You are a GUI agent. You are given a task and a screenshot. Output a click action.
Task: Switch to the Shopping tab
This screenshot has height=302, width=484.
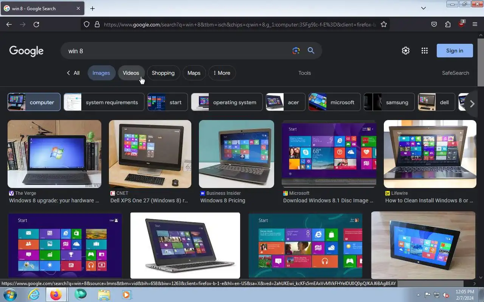tap(163, 73)
